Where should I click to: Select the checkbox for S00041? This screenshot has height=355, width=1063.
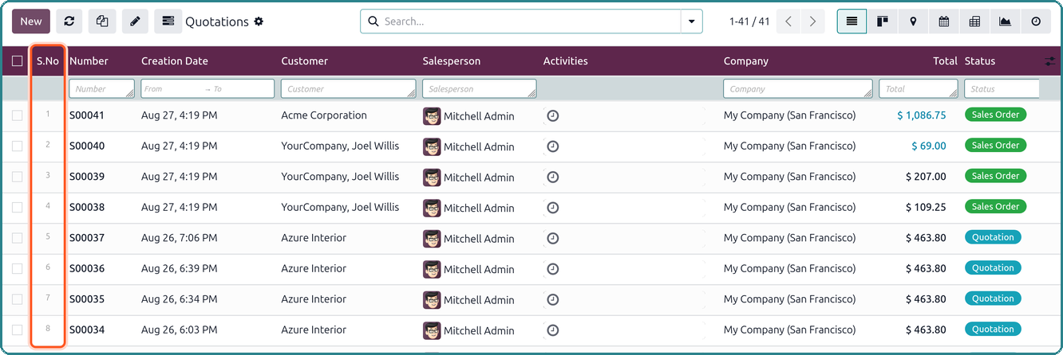[x=18, y=115]
